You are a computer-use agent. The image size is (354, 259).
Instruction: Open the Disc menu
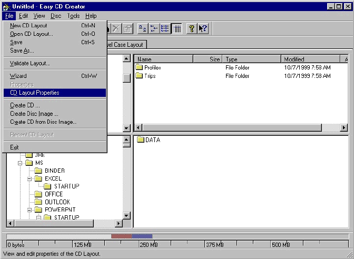tap(56, 16)
